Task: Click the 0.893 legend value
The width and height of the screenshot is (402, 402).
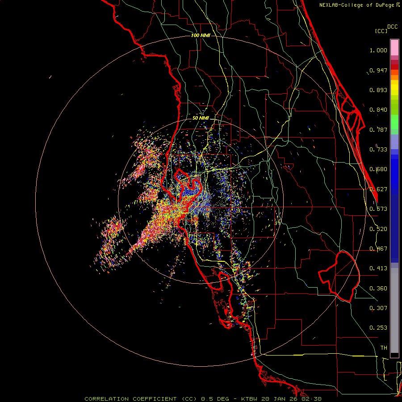Action: [x=378, y=90]
